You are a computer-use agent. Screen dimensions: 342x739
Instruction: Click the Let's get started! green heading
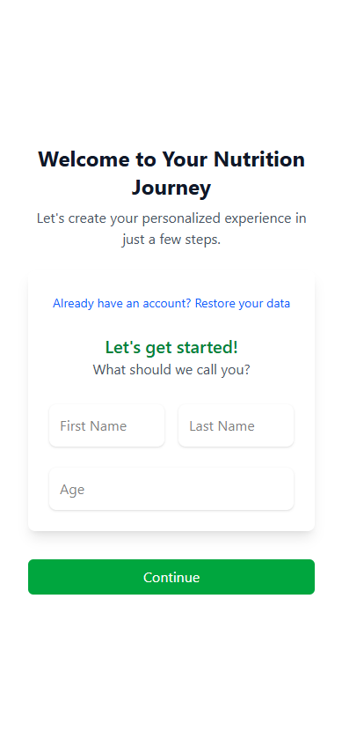click(171, 347)
